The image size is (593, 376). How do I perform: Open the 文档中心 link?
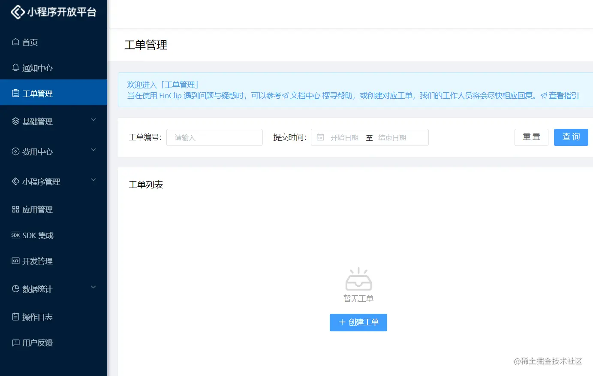click(x=305, y=96)
